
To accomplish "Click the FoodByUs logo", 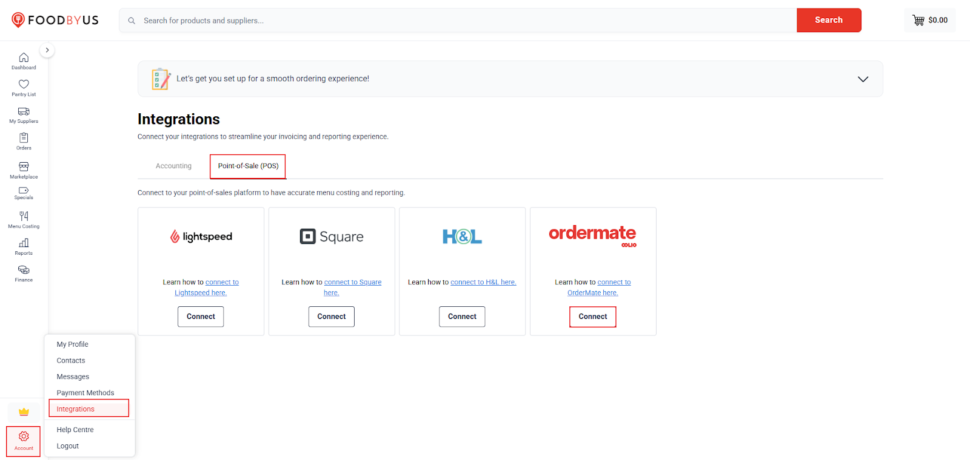I will click(55, 20).
